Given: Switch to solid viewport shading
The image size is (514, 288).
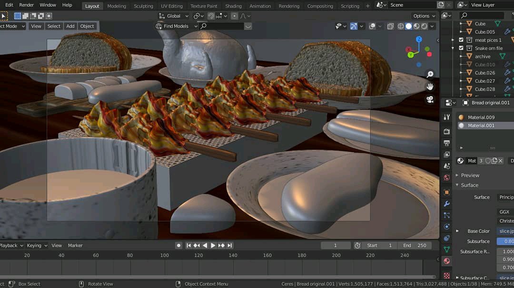Looking at the screenshot, I should click(x=408, y=26).
